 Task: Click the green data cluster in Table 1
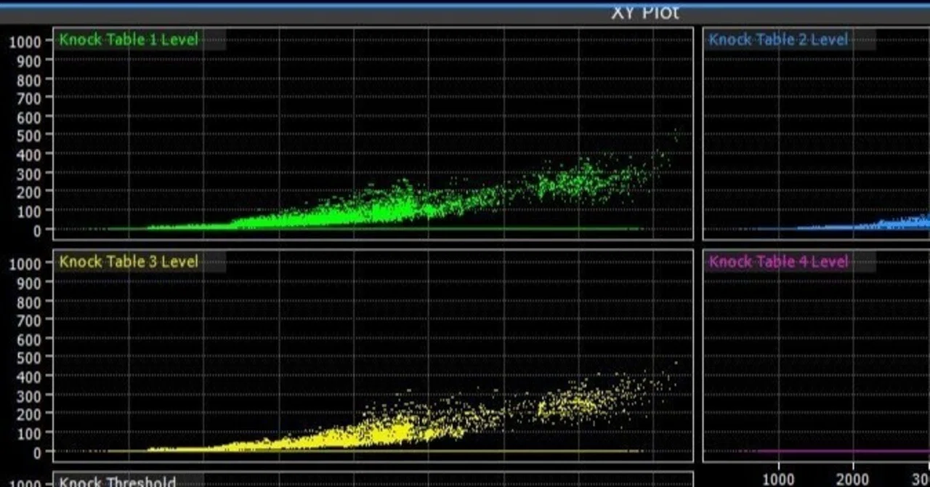[385, 207]
